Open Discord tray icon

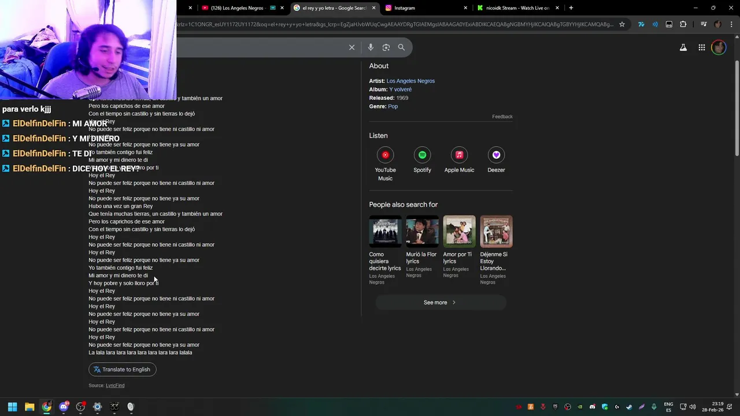click(x=592, y=407)
